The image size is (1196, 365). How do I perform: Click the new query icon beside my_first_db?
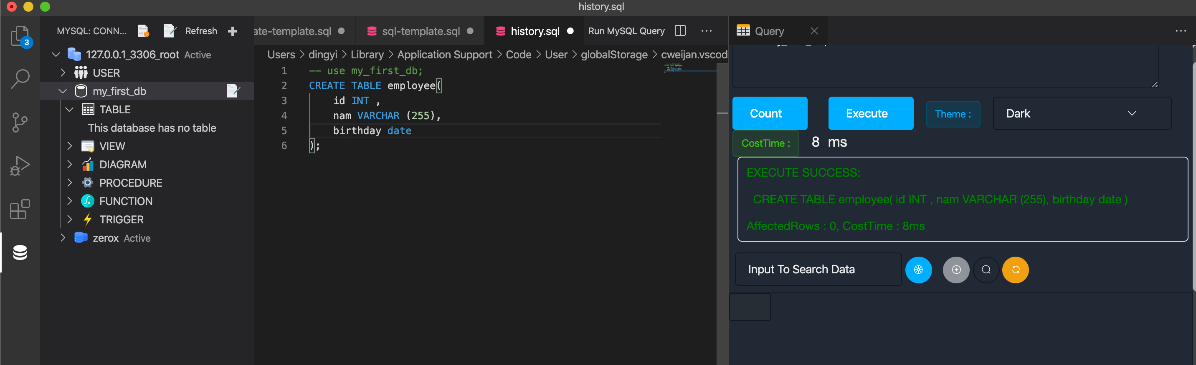pyautogui.click(x=233, y=91)
